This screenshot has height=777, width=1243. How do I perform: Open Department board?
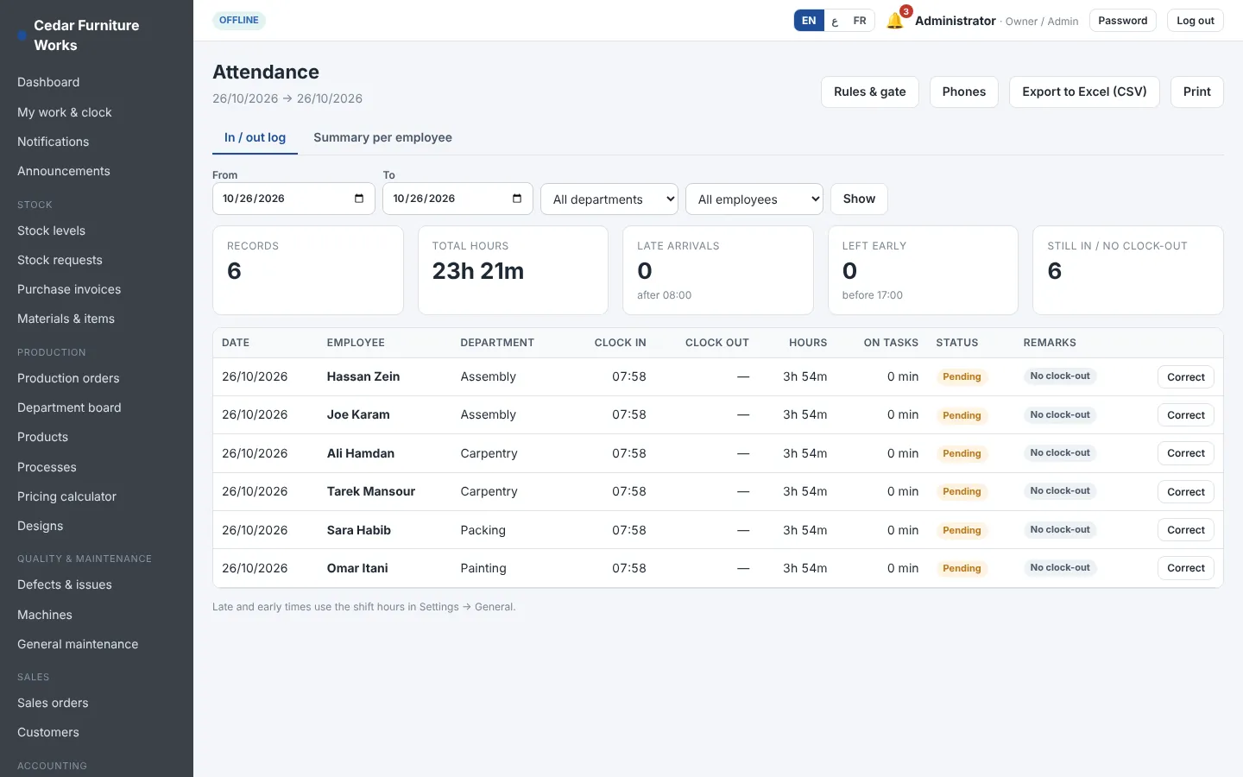coord(97,407)
